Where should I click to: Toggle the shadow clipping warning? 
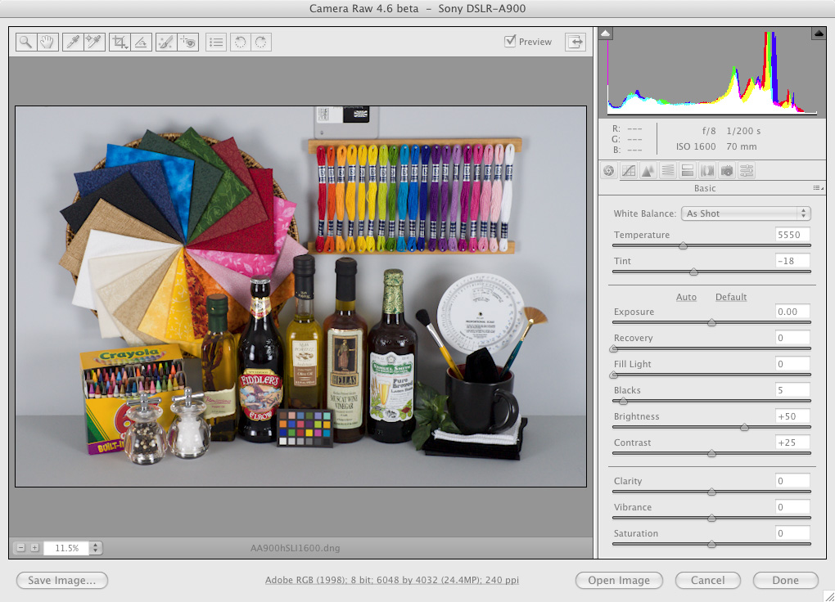coord(606,34)
